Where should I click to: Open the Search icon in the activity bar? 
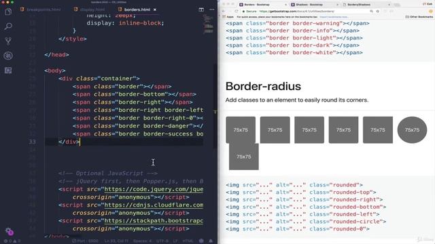click(8, 26)
